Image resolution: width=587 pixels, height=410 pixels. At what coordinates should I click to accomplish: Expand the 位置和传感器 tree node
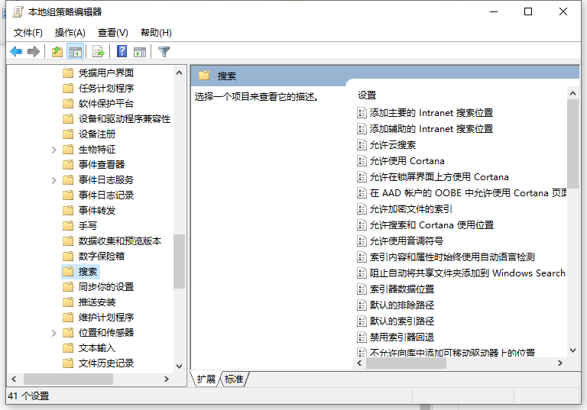coord(54,333)
